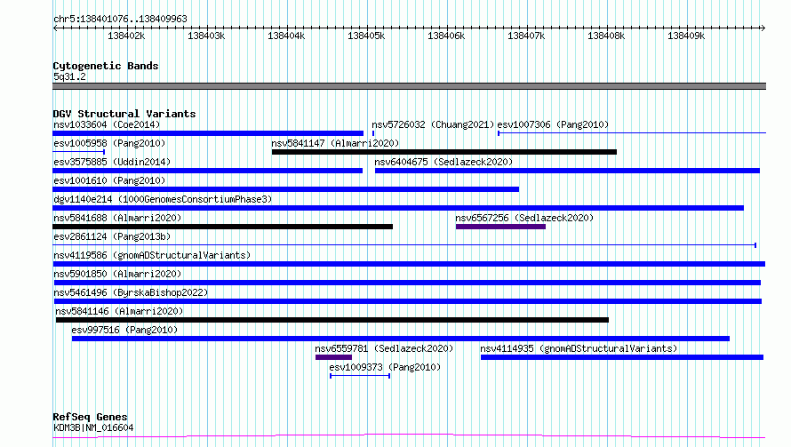Open esv1005958 (Pang2010) variant label

click(109, 143)
